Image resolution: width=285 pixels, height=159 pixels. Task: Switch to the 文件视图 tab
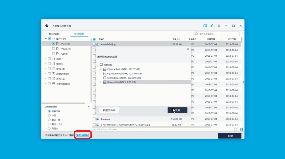pyautogui.click(x=79, y=34)
